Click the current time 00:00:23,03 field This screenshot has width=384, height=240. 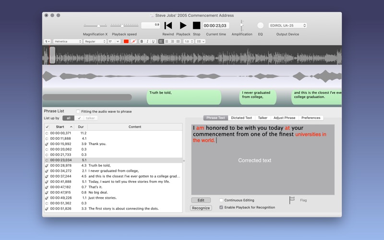point(216,25)
